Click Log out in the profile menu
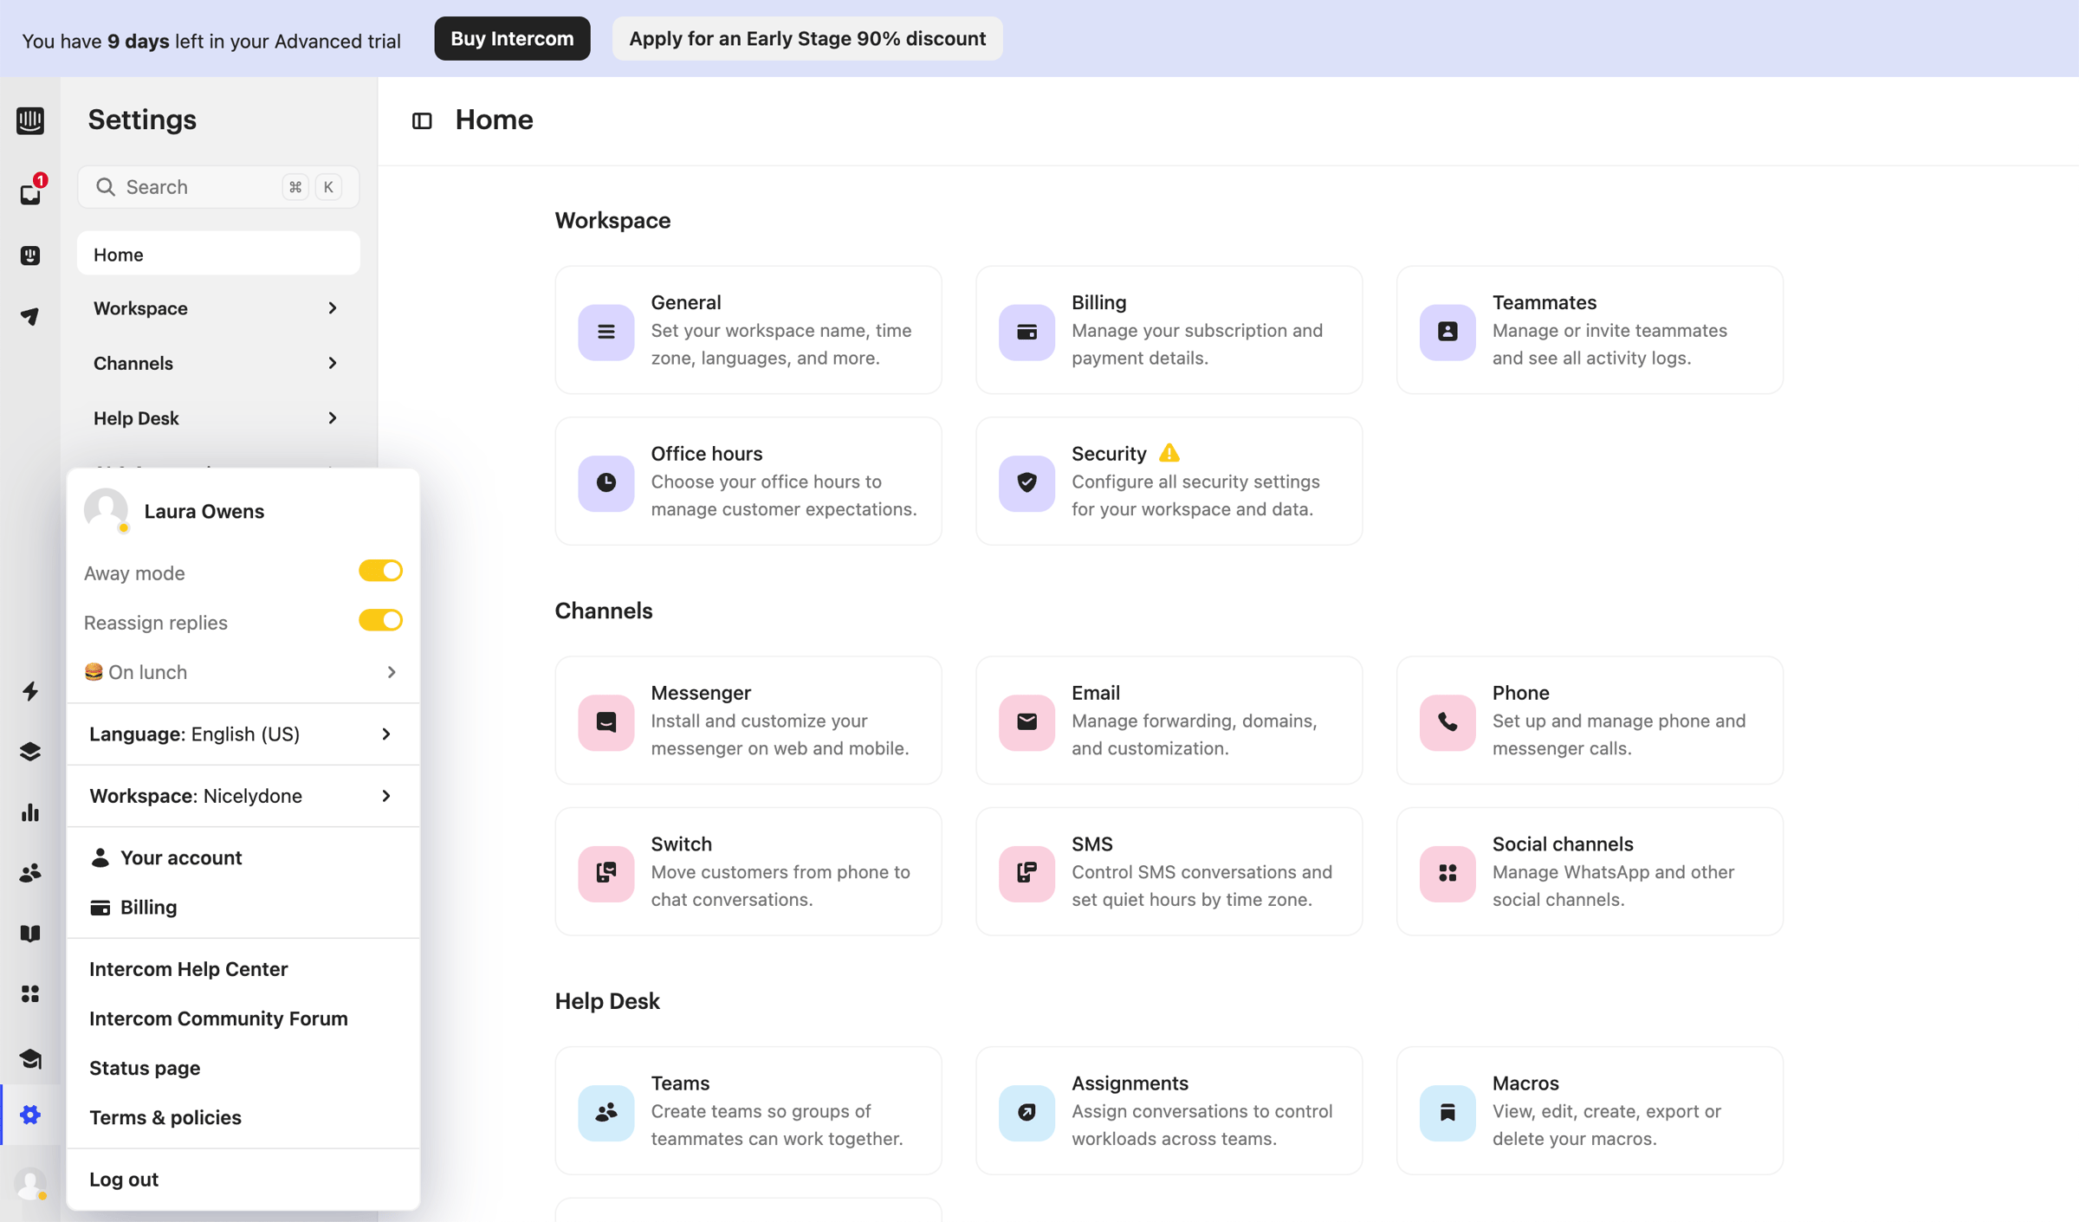 tap(243, 1179)
